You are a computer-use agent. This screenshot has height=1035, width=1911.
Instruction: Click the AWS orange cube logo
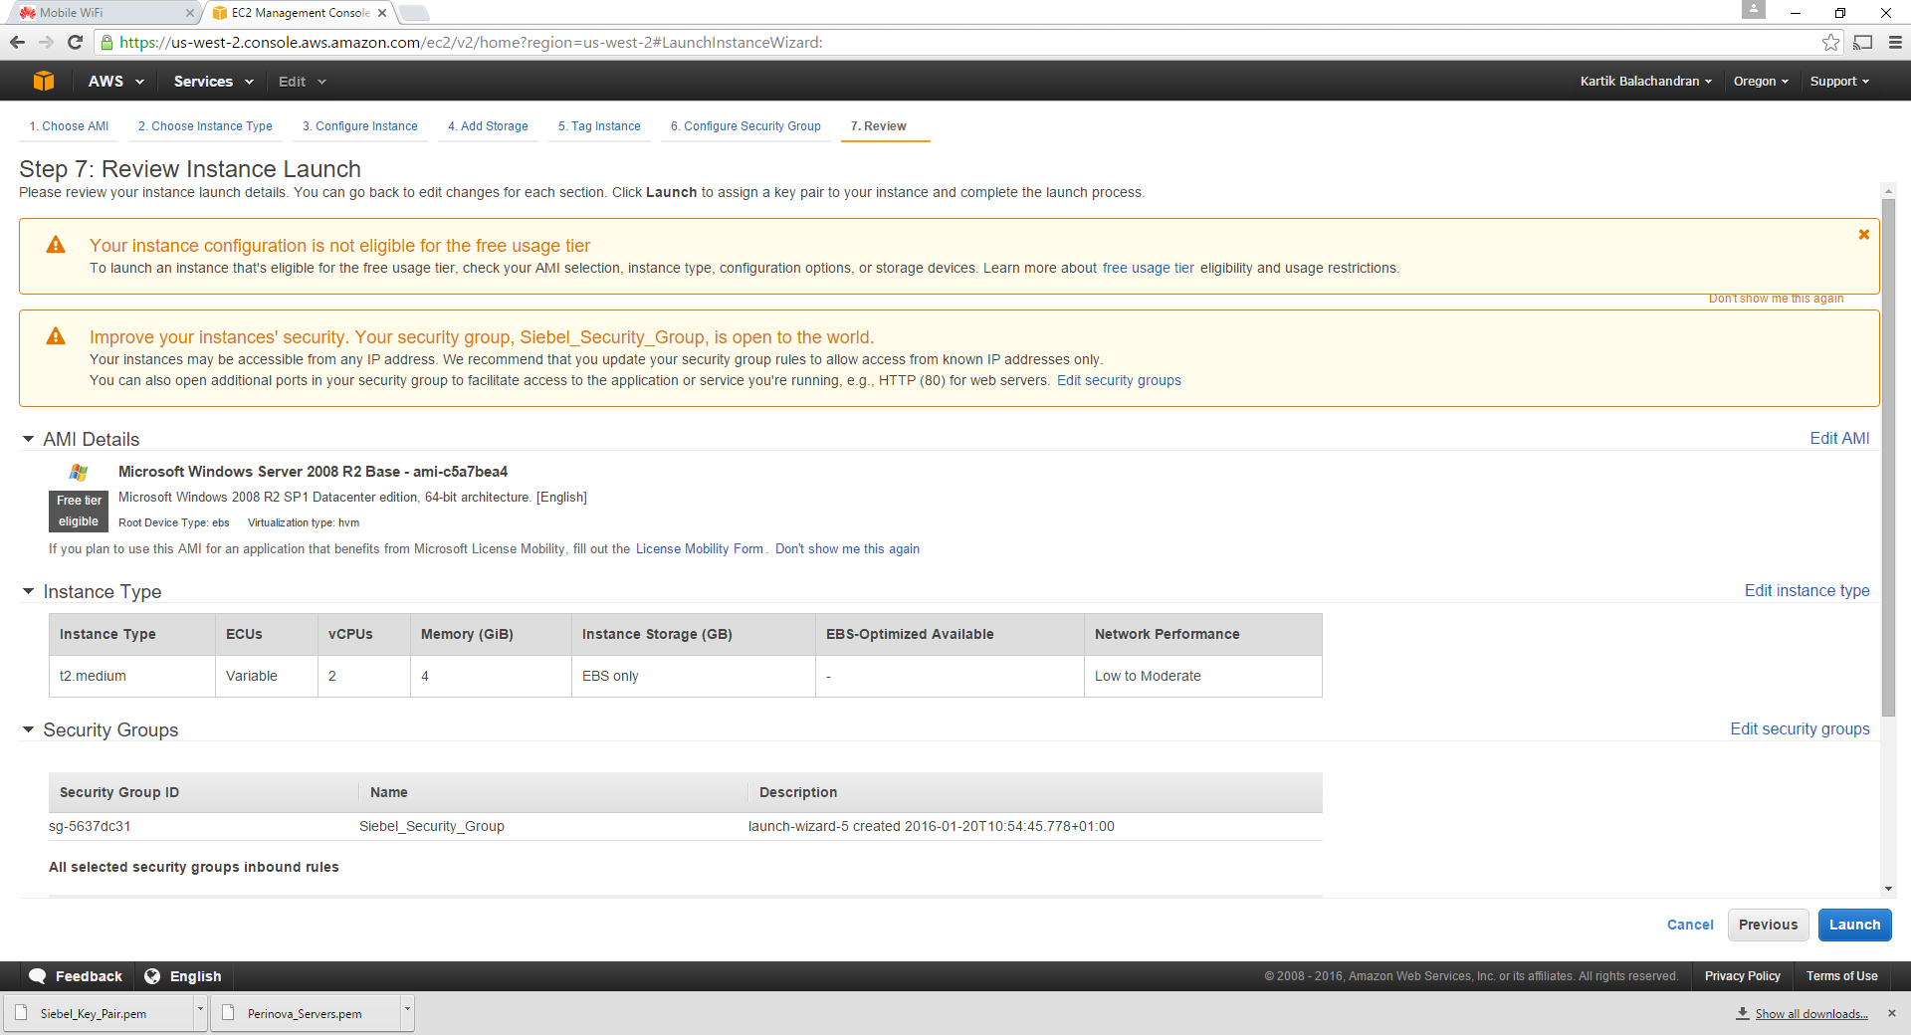43,82
